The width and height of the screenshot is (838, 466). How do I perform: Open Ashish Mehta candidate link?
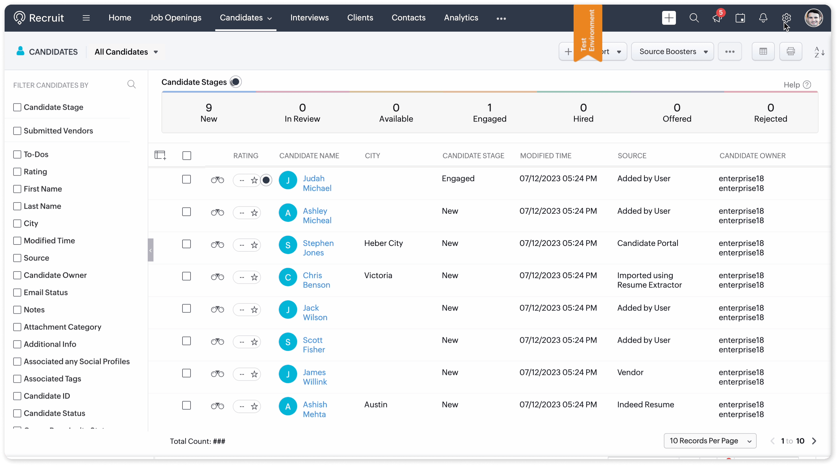(315, 409)
